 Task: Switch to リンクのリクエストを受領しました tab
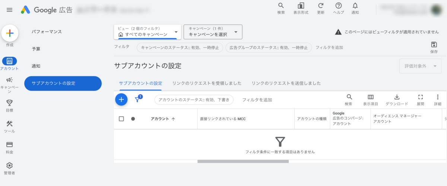point(207,83)
